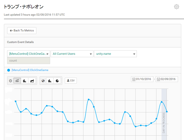Select the globe geography breakdown icon
Screen dimensions: 184x140
click(43, 81)
